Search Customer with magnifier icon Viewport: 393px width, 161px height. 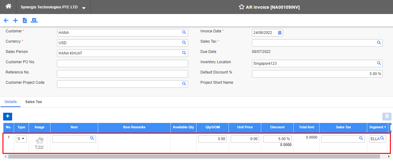pyautogui.click(x=184, y=32)
